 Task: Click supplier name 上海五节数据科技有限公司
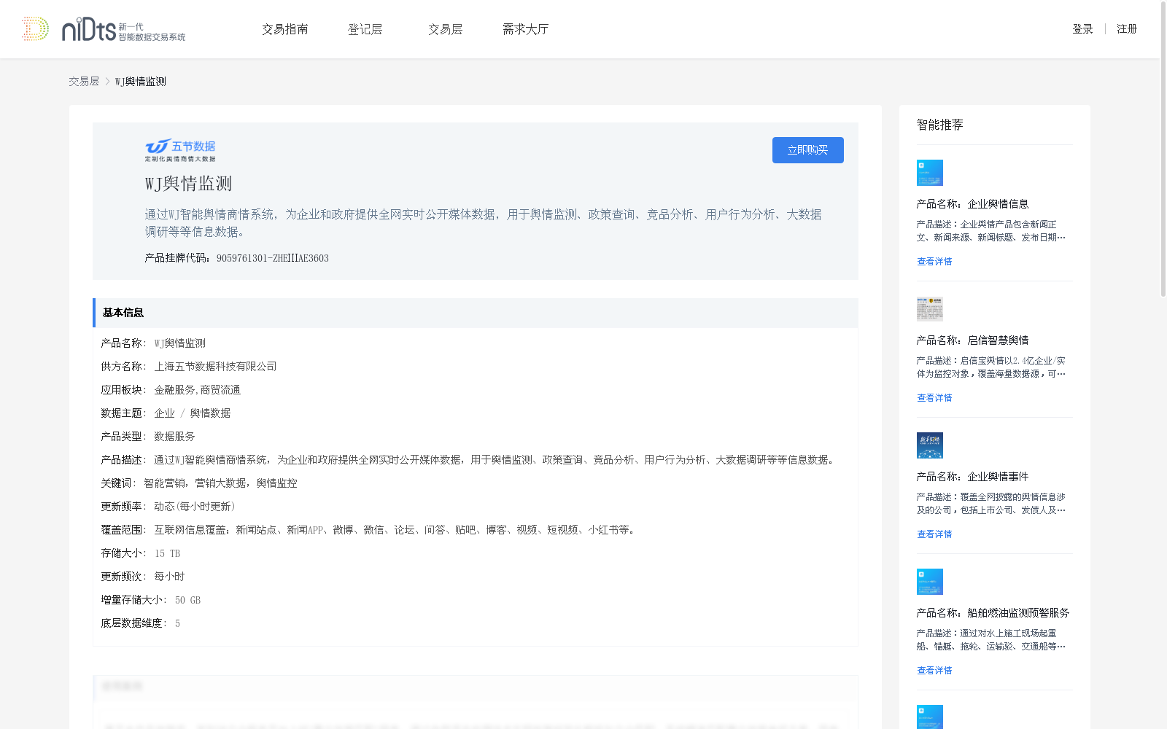pos(215,367)
